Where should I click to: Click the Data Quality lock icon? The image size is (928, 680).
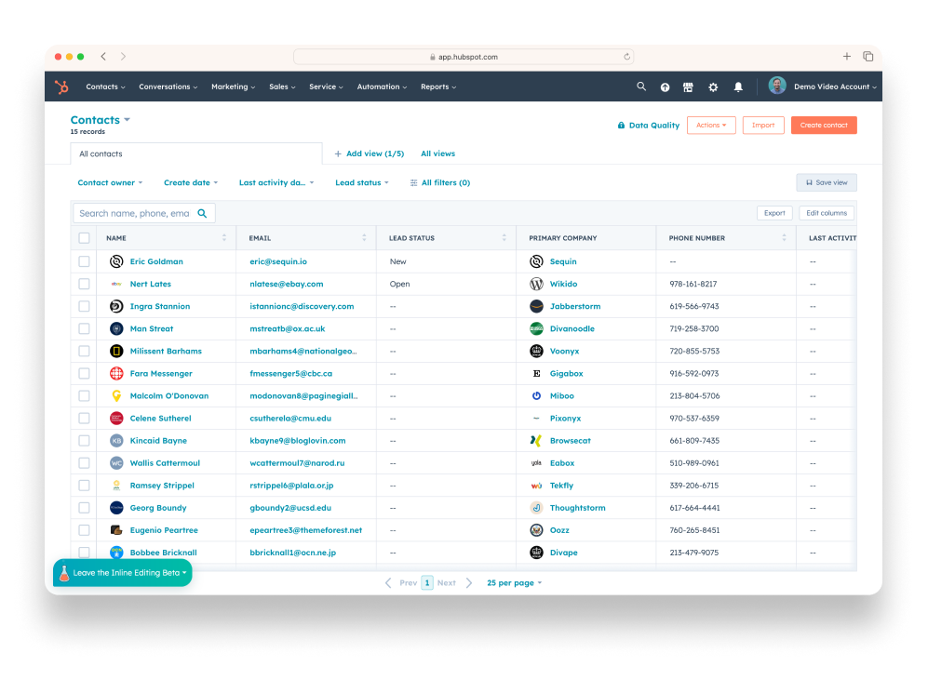(620, 125)
